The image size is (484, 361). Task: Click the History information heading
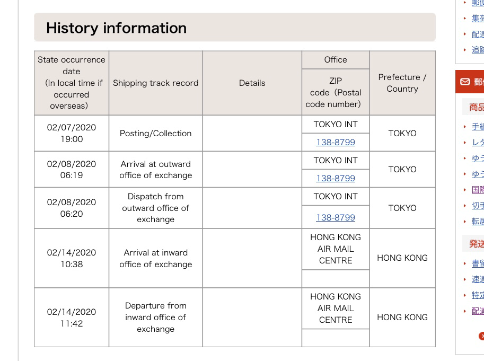click(x=116, y=28)
